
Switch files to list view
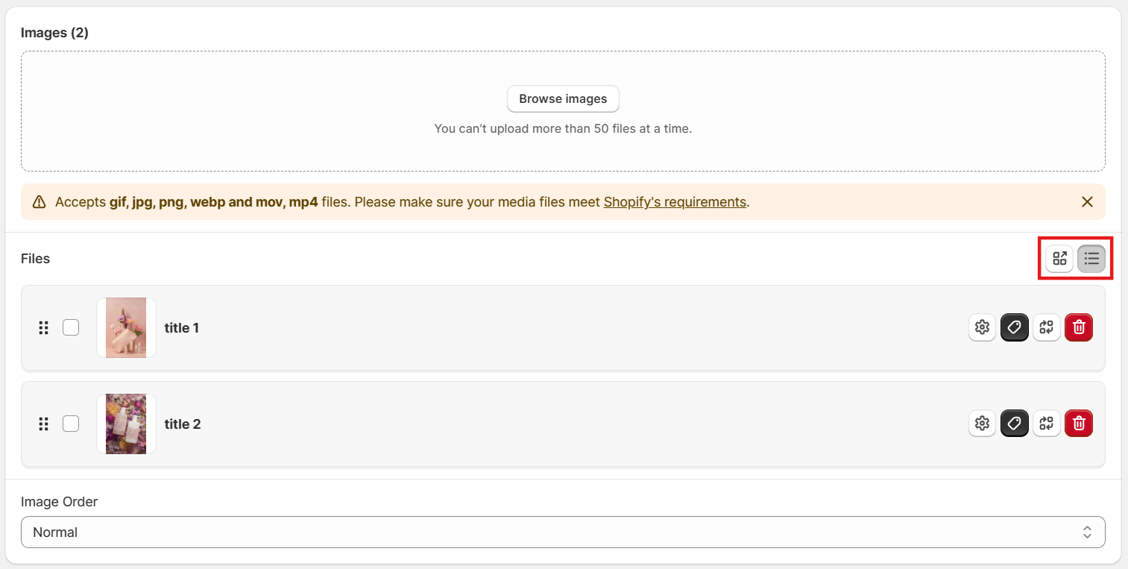coord(1091,259)
